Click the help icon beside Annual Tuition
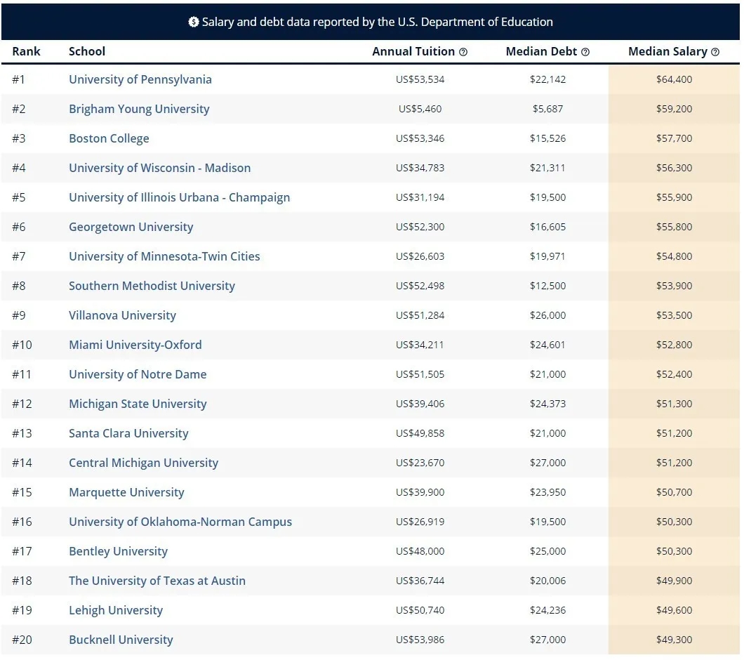 463,52
